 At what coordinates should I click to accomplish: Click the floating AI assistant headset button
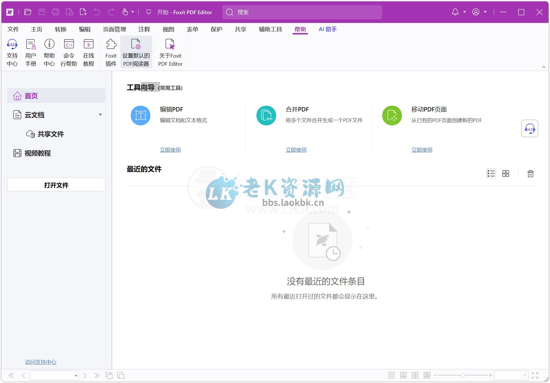pyautogui.click(x=530, y=129)
